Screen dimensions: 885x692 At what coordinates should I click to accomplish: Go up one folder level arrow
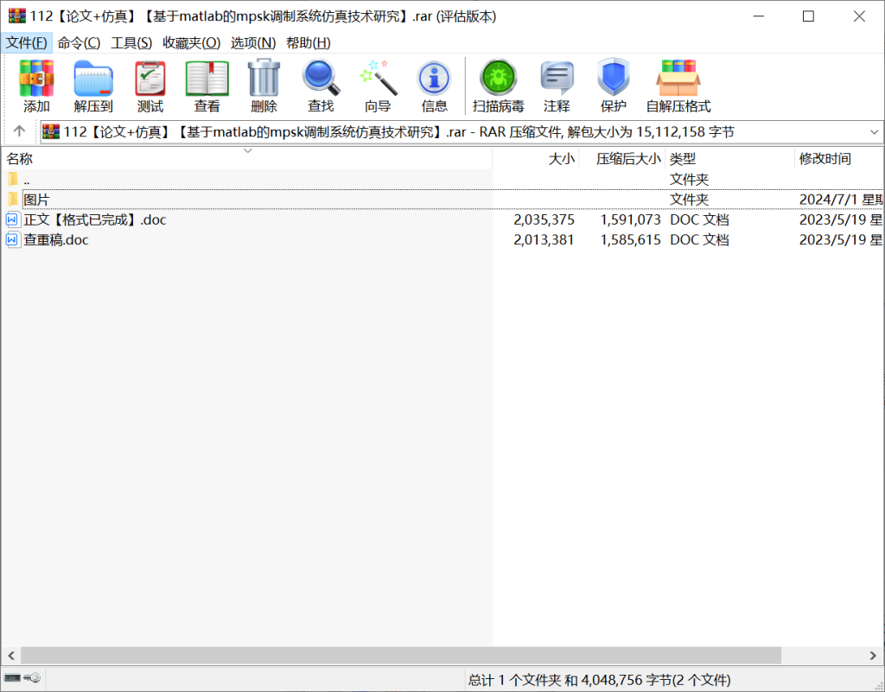19,131
